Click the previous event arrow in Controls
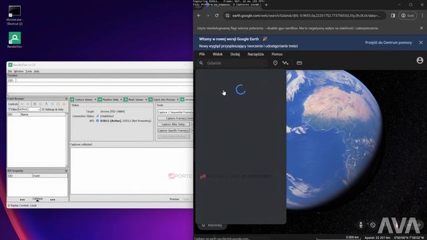The width and height of the screenshot is (427, 240). click(22, 104)
